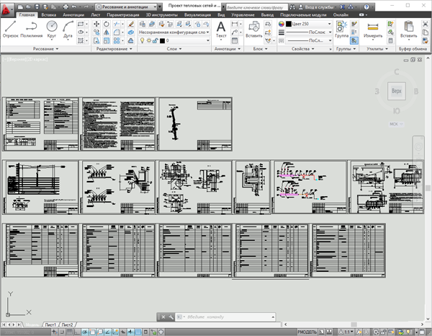Select the Круг circle tool
Viewport: 432px width, 336px height.
tap(52, 30)
